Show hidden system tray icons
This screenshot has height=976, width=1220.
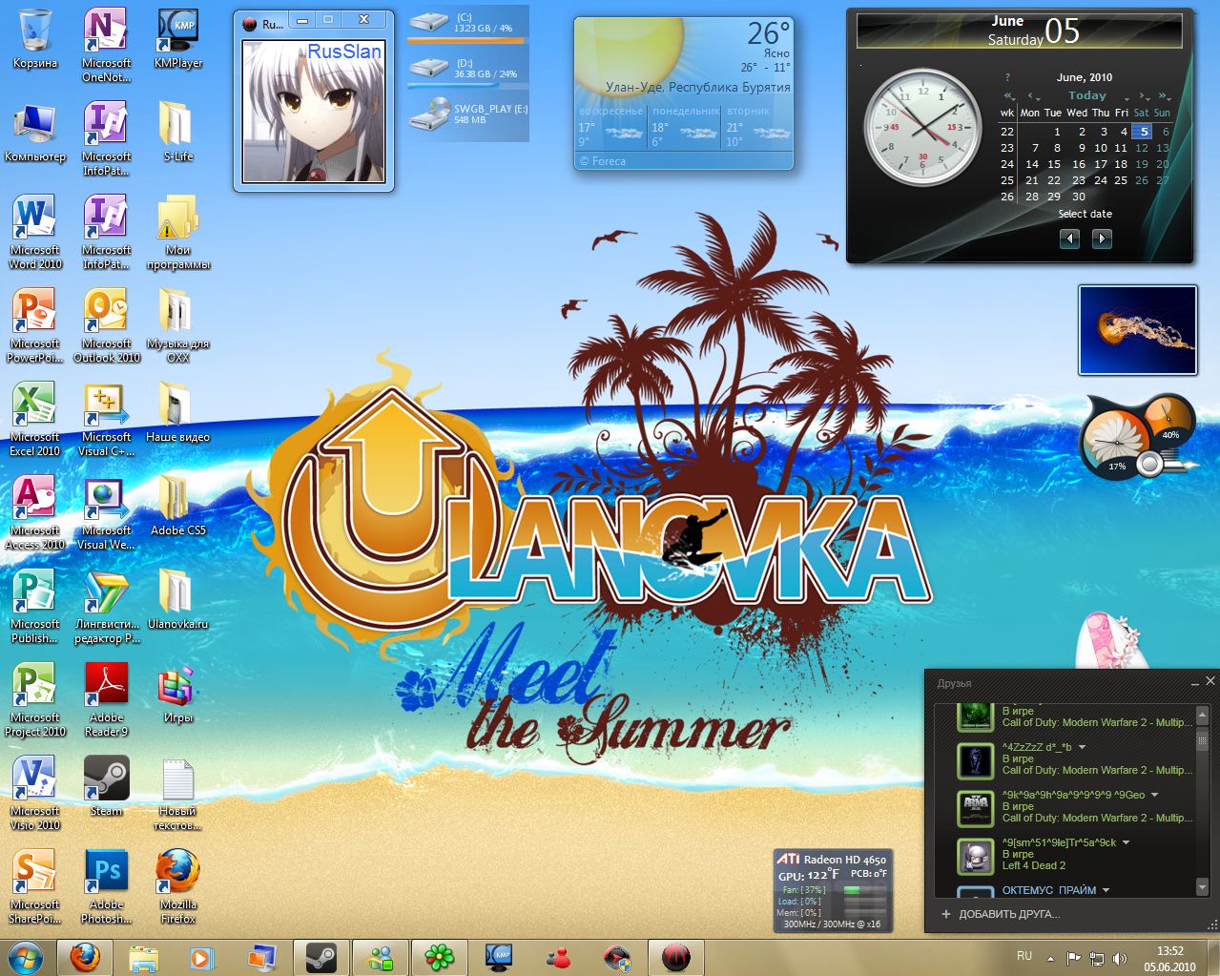click(1050, 958)
